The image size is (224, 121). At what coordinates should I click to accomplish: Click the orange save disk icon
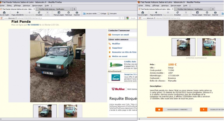[x=159, y=110]
